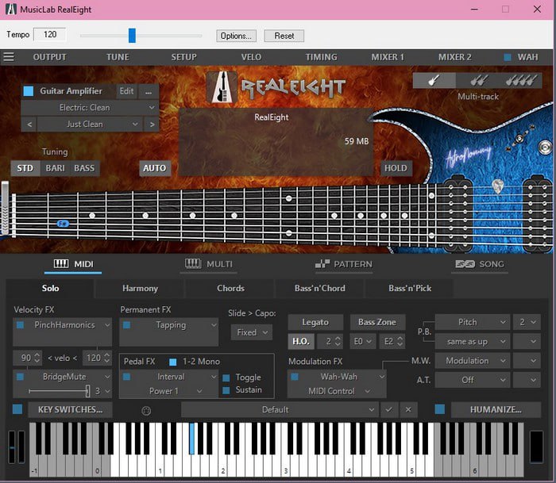Select single guitar track mode icon
Image resolution: width=556 pixels, height=483 pixels.
coord(434,81)
